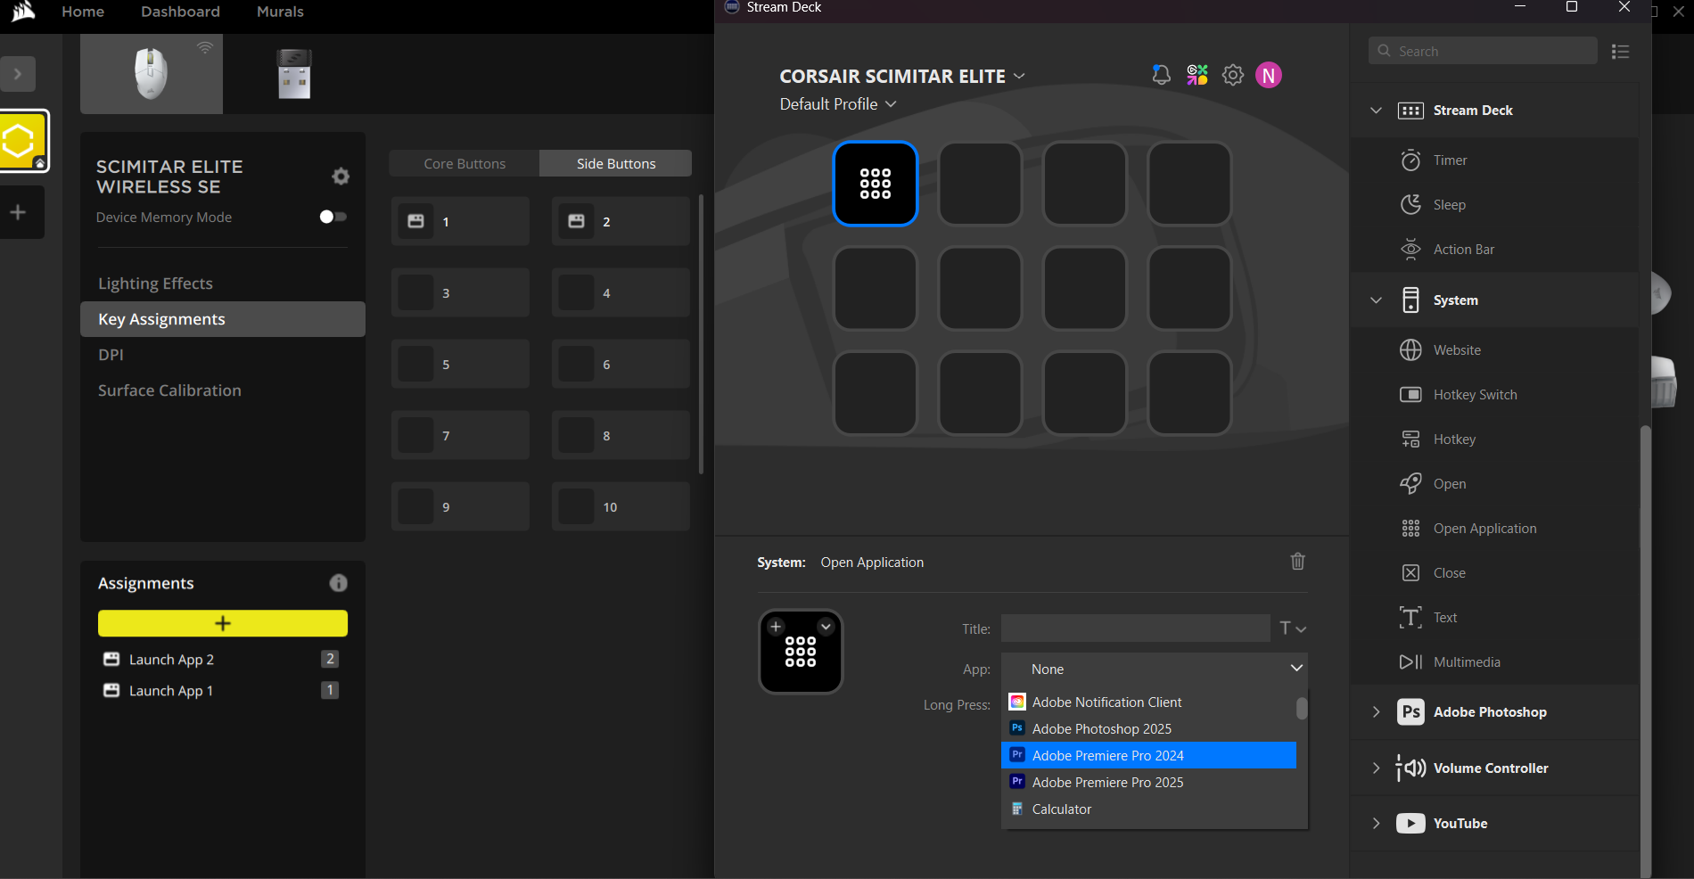The image size is (1694, 879).
Task: Click the Stream Deck actions Search field
Action: point(1483,51)
